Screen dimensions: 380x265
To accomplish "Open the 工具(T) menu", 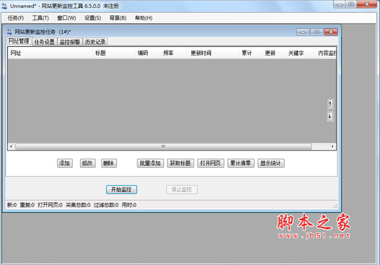I will 40,18.
